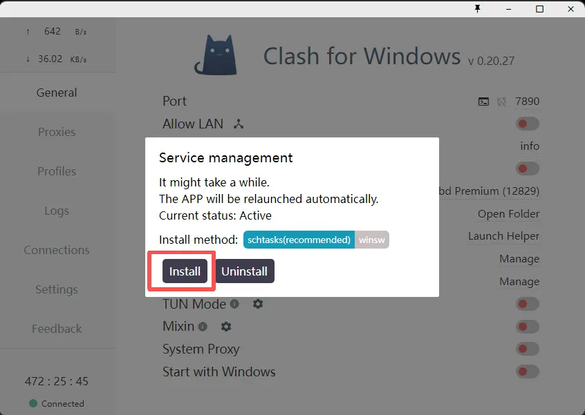Click the download speed 36.02 KB/s

pos(57,59)
